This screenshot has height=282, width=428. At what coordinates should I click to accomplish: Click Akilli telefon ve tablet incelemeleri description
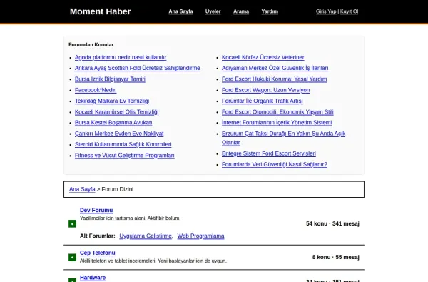[153, 261]
